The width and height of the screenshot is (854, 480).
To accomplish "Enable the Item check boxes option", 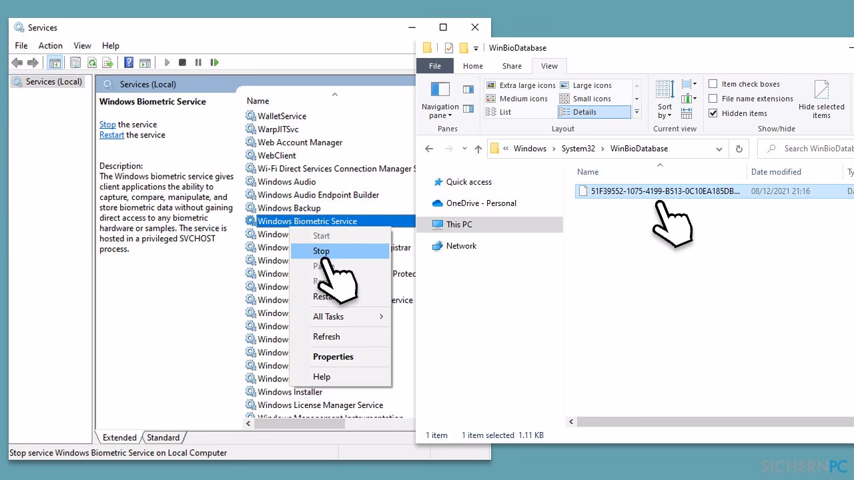I will point(713,84).
